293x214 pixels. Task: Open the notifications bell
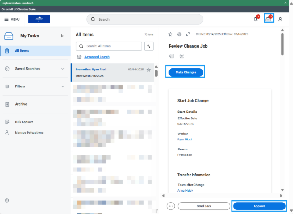coord(255,19)
